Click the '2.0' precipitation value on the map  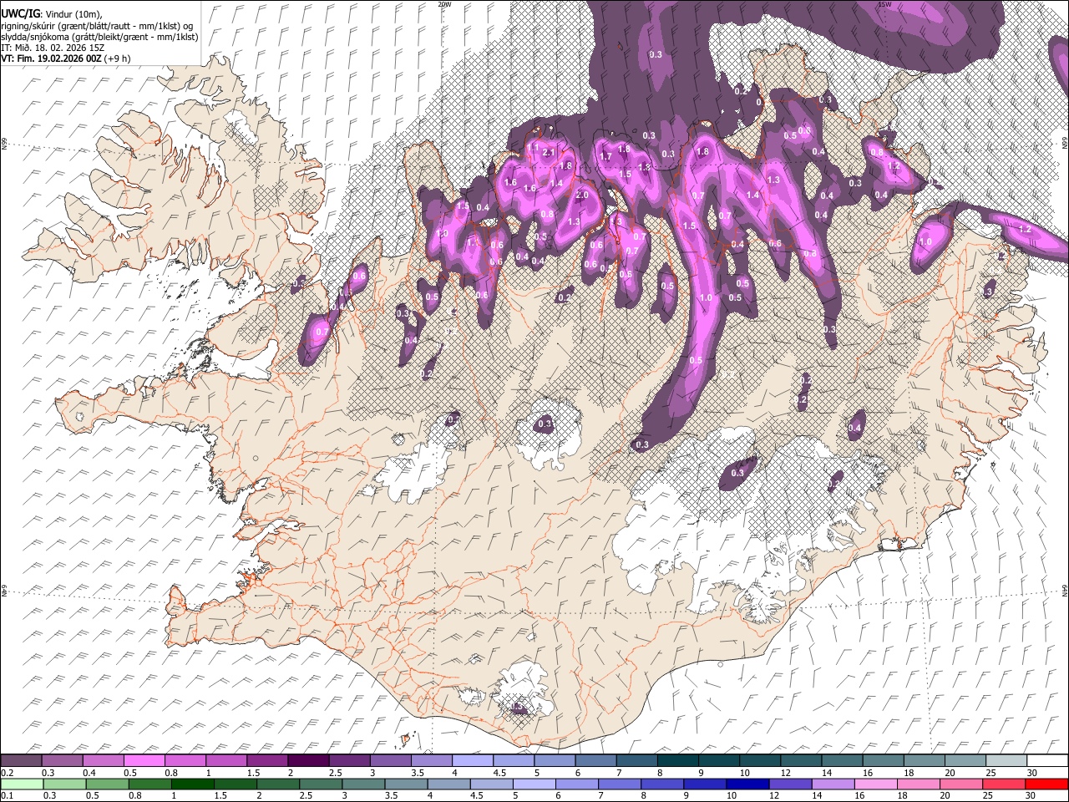pos(582,195)
